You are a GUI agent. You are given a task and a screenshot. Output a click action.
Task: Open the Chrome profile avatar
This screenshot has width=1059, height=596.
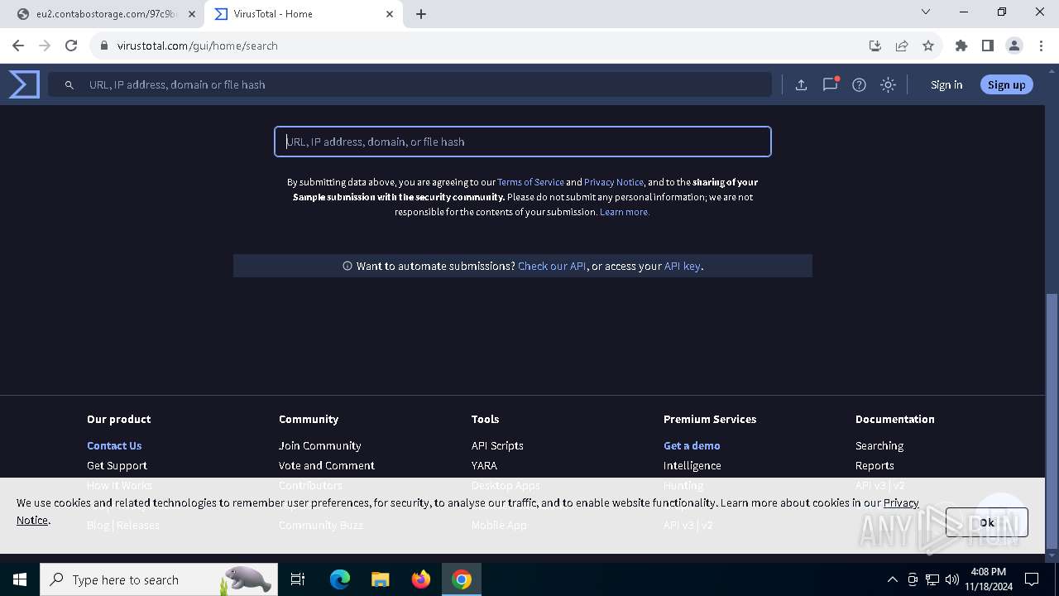[x=1014, y=46]
